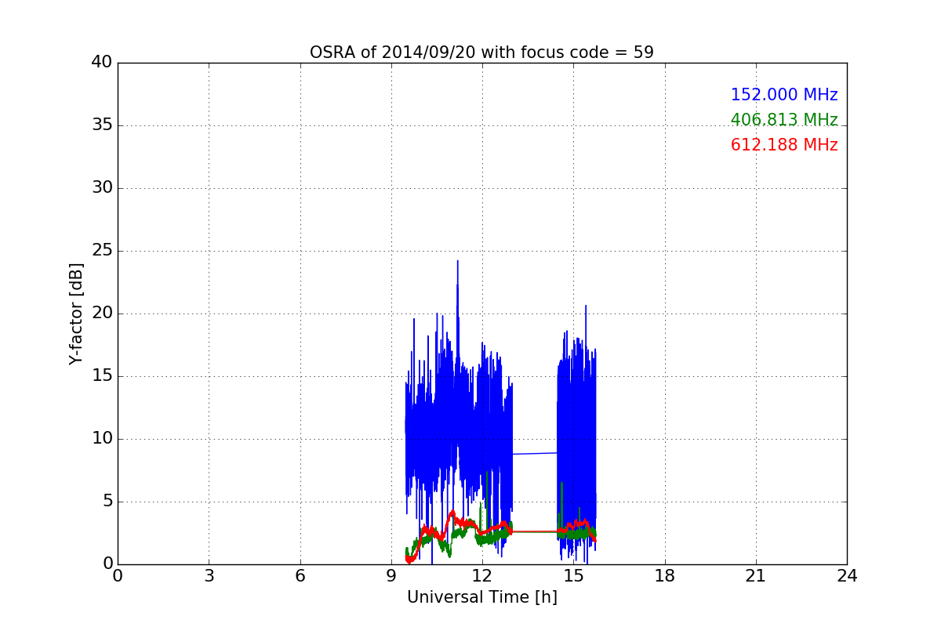Viewport: 941px width, 627px height.
Task: Click the y-axis tick label 10
Action: click(x=102, y=439)
